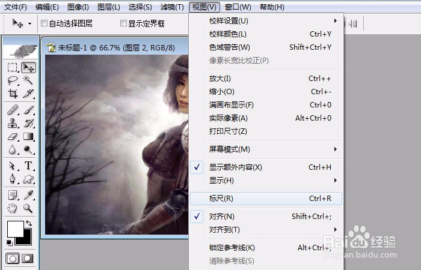Expand 校样设置(U) submenu
421x270 pixels.
pos(266,21)
